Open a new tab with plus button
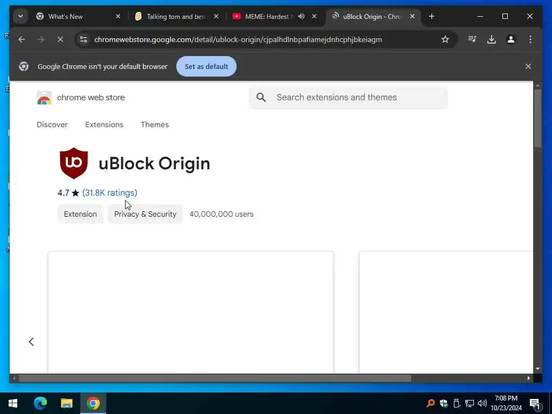The image size is (552, 414). pos(432,16)
